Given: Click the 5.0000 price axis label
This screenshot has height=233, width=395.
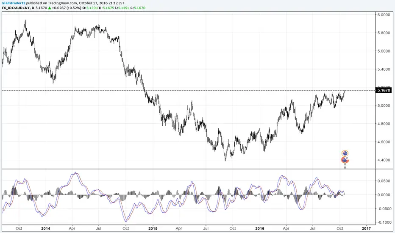Looking at the screenshot, I should [384, 105].
